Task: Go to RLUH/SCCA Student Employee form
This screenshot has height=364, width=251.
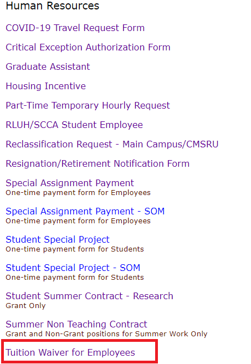Action: pyautogui.click(x=74, y=125)
